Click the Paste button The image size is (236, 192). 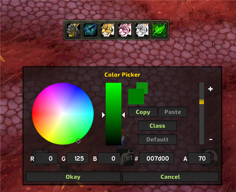[173, 112]
